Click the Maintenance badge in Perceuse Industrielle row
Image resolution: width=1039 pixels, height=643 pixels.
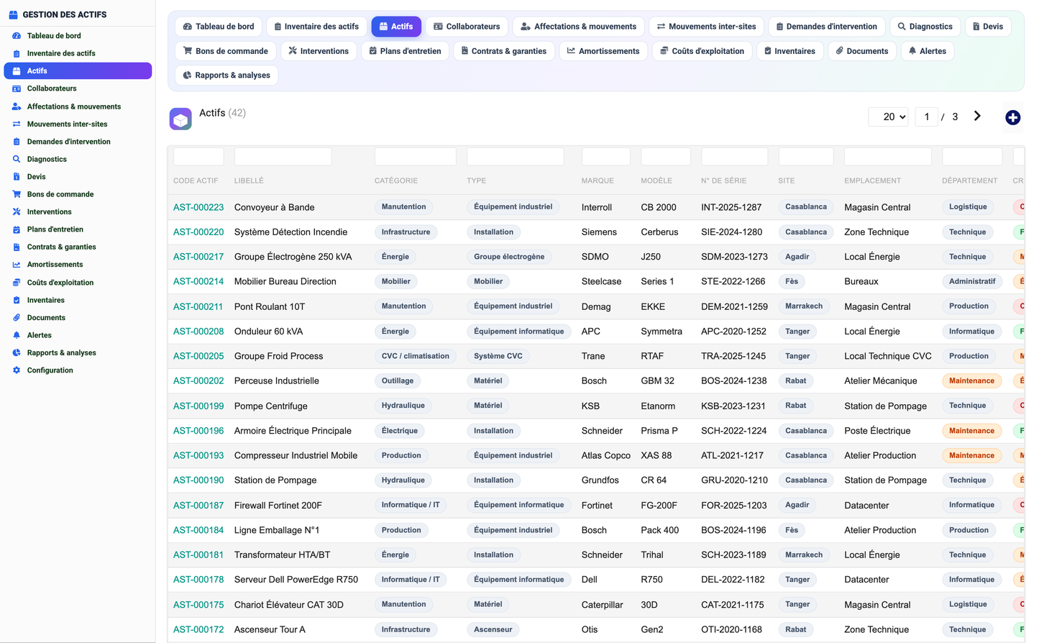[x=971, y=381]
